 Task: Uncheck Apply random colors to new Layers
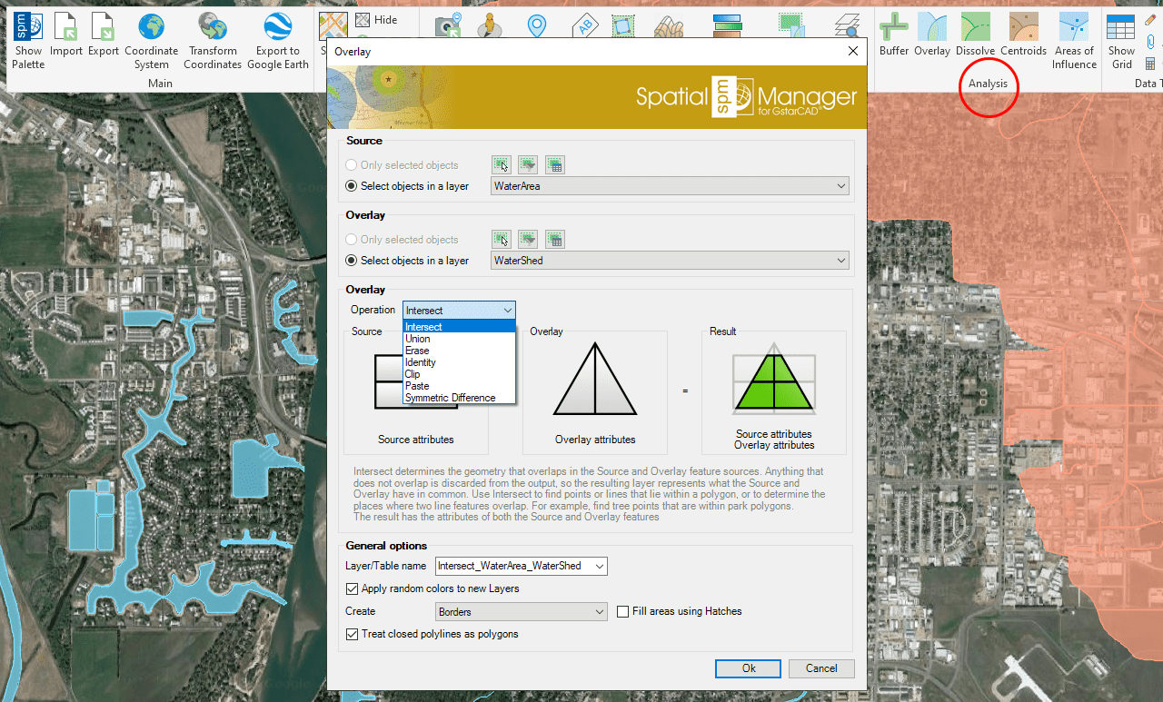(353, 589)
